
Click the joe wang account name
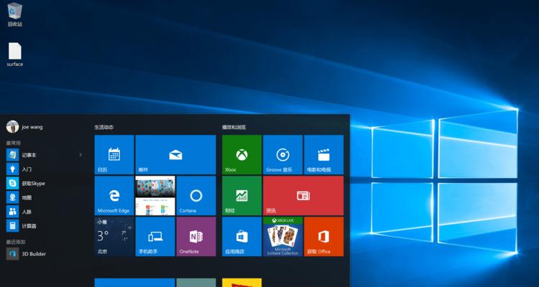pos(32,127)
